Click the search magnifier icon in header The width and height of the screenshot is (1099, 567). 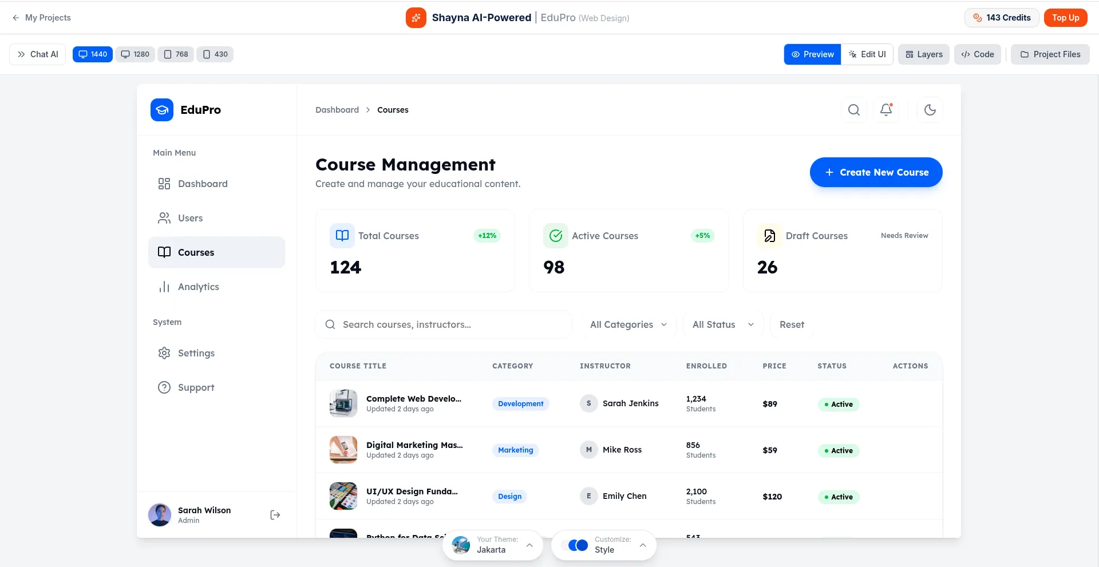tap(853, 110)
